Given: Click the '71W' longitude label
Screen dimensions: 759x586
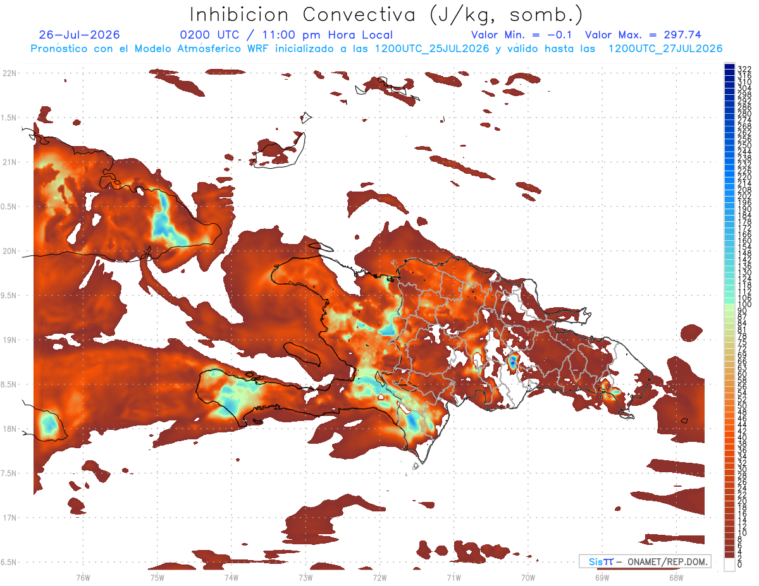Looking at the screenshot, I should [x=454, y=577].
